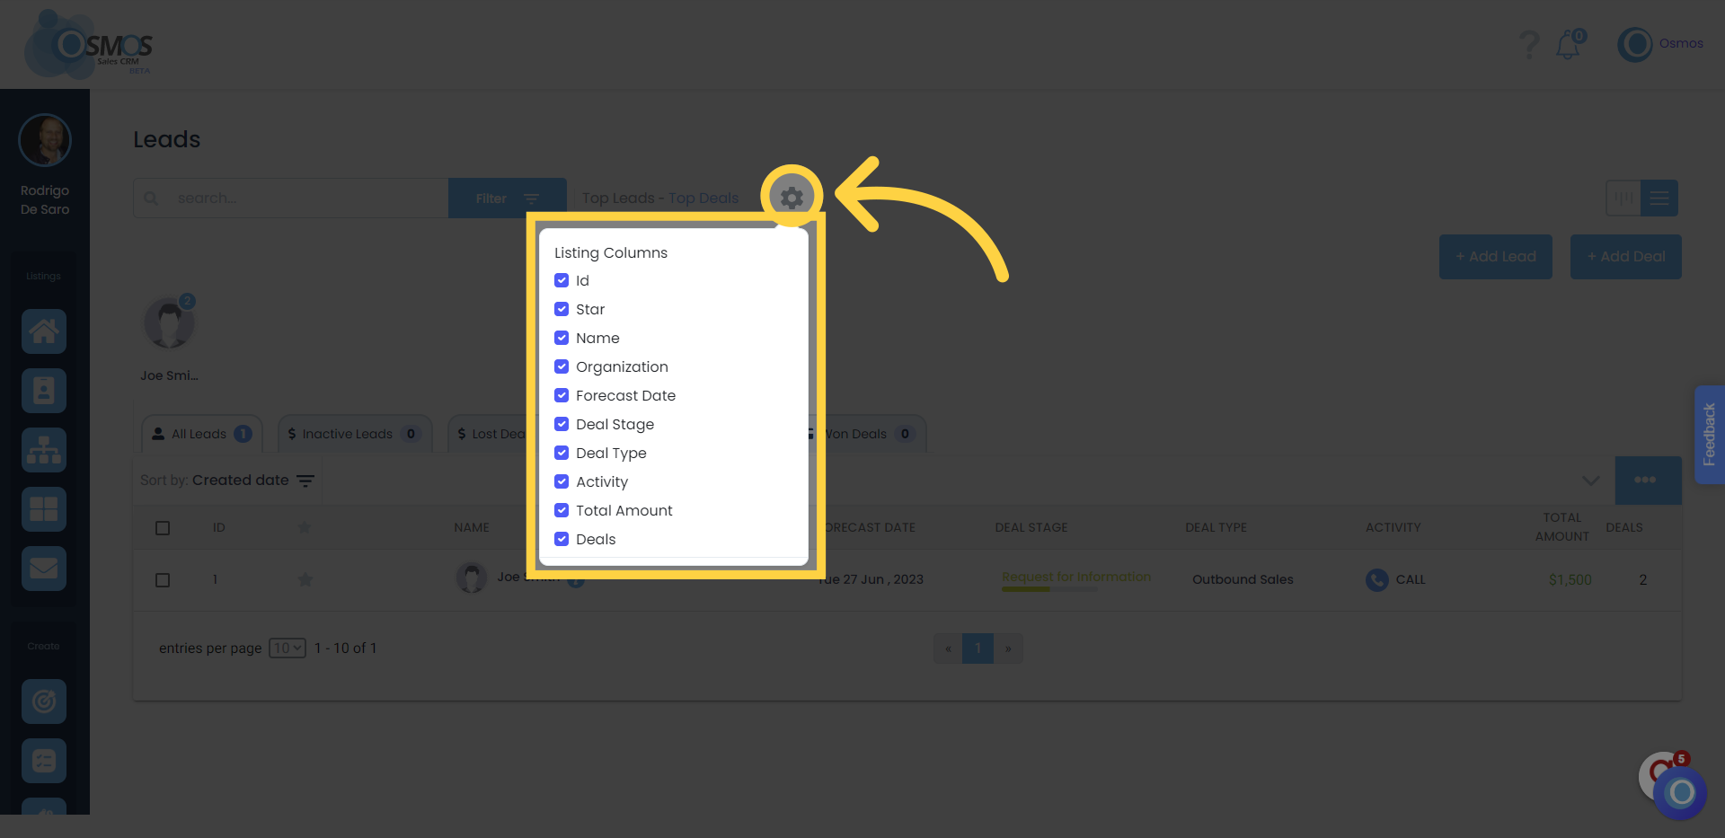The height and width of the screenshot is (838, 1725).
Task: Tick the checkbox for lead row 1
Action: pyautogui.click(x=163, y=580)
